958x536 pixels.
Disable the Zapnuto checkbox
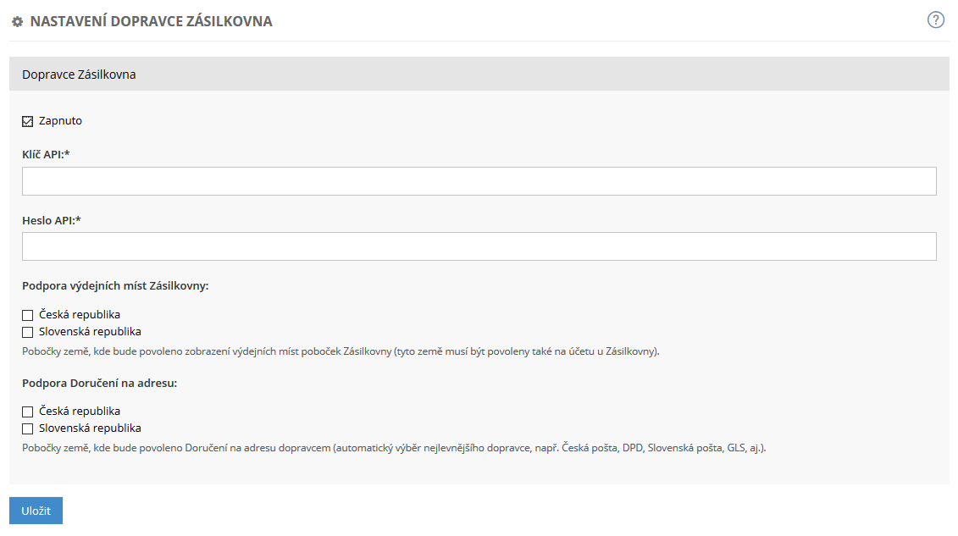[x=27, y=121]
